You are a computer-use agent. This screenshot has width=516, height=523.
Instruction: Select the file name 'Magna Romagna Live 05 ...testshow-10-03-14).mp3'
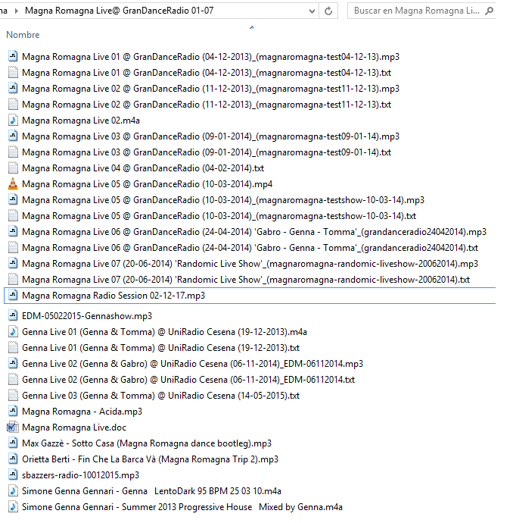(223, 200)
